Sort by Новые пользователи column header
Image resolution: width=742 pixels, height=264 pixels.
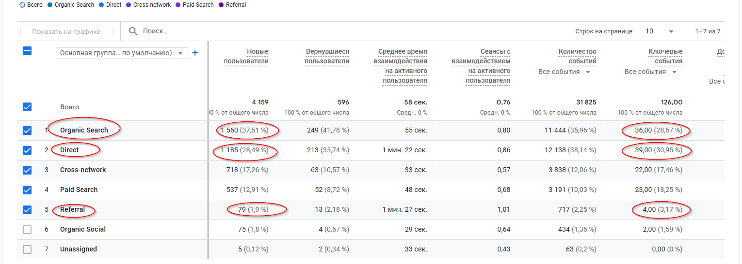pyautogui.click(x=246, y=56)
